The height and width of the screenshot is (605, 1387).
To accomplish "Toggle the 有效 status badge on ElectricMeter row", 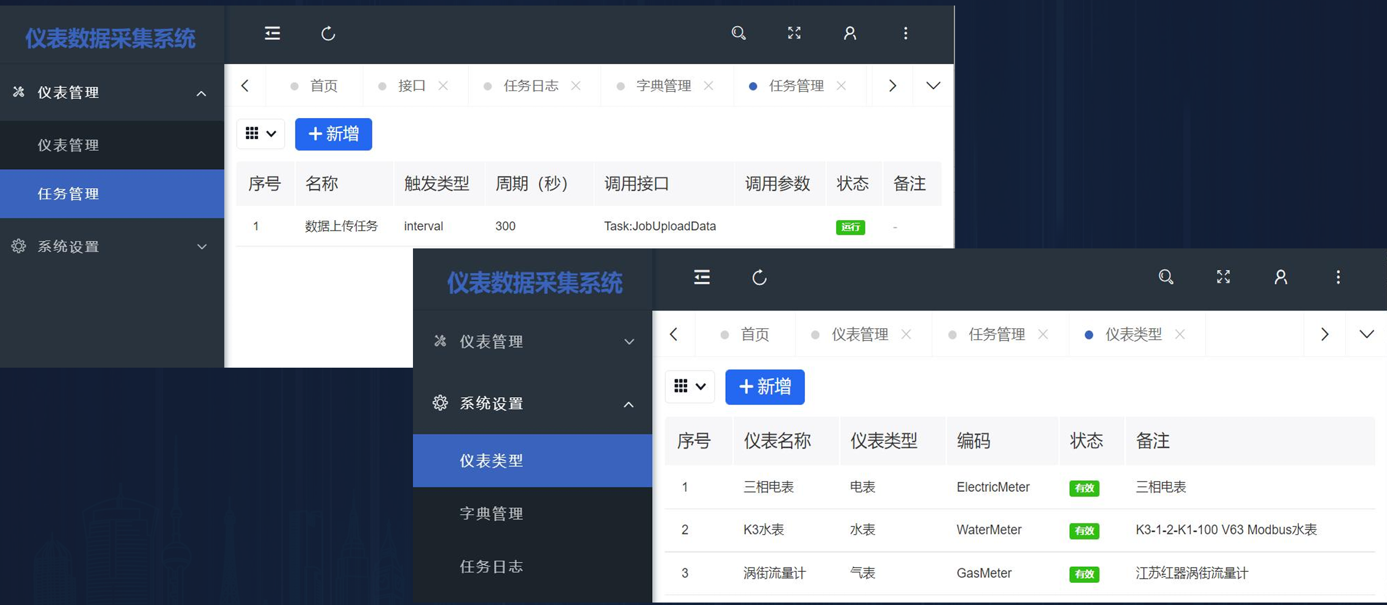I will pos(1084,488).
